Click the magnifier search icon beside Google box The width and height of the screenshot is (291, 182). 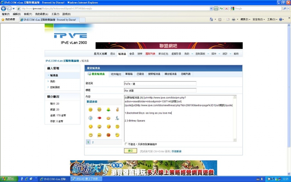click(285, 8)
